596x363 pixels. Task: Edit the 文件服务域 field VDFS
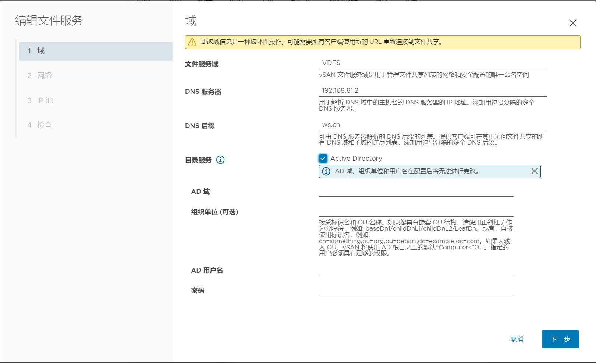433,63
